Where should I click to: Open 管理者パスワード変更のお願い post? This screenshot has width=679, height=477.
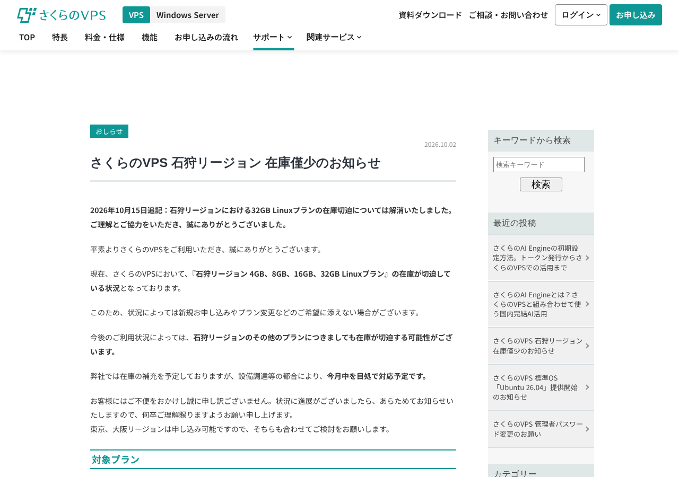[541, 429]
